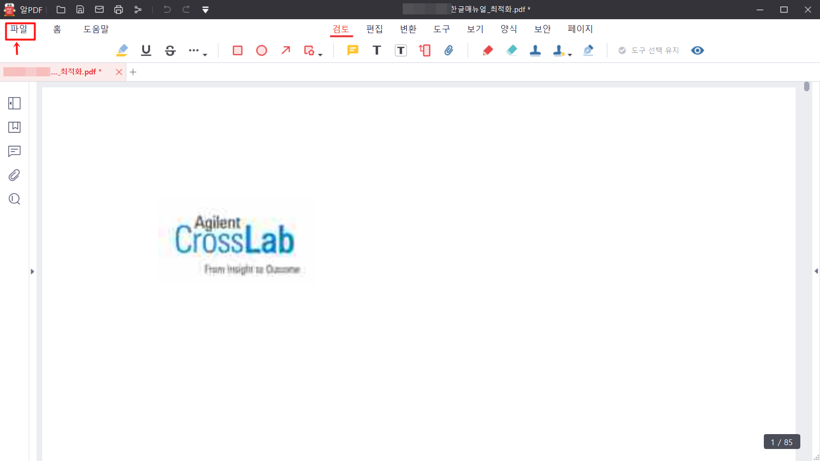Open the 도움말 menu
Viewport: 820px width, 461px height.
tap(96, 29)
